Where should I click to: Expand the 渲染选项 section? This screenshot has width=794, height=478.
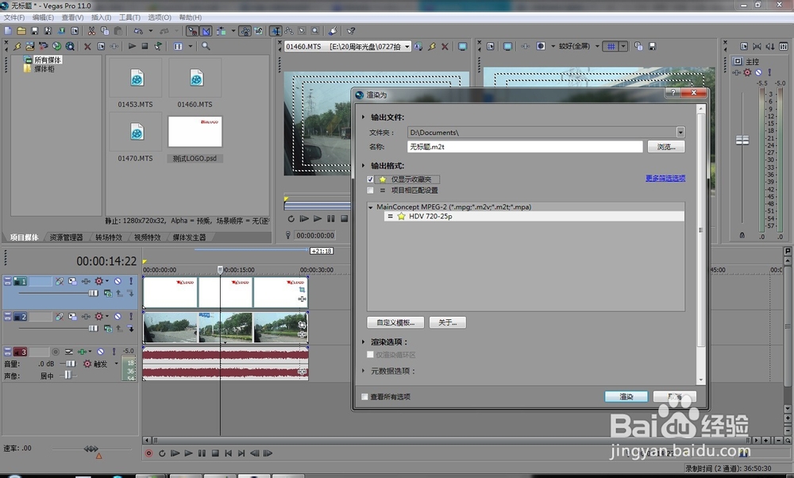click(x=363, y=341)
